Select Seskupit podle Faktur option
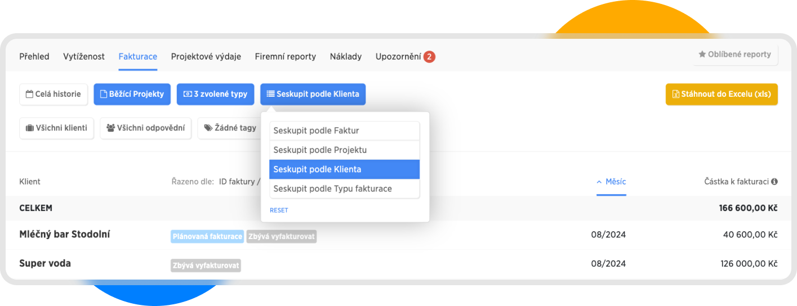The image size is (797, 306). 344,130
